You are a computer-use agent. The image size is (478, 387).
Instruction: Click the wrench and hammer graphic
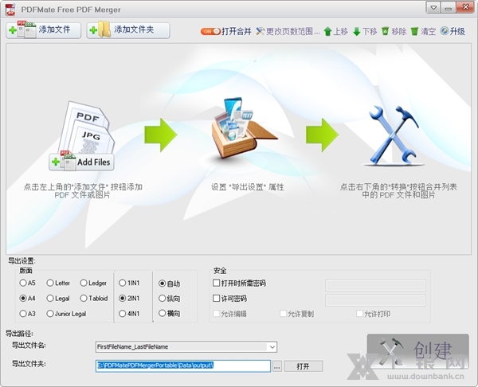[x=394, y=135]
